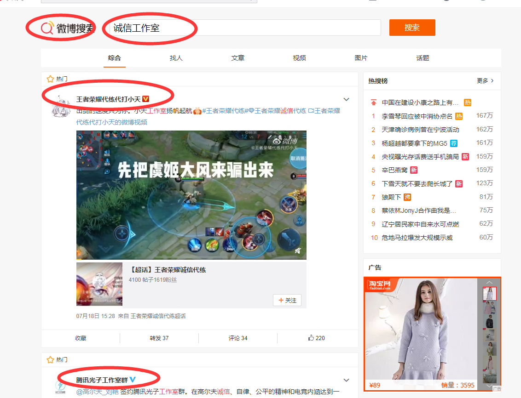Image resolution: width=521 pixels, height=398 pixels.
Task: Click the ad price ¥89
Action: coord(375,385)
